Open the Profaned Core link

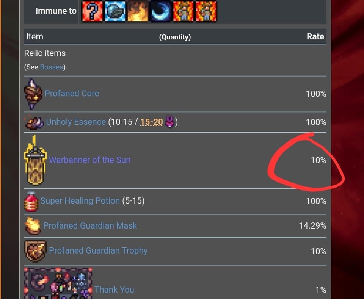(x=72, y=94)
